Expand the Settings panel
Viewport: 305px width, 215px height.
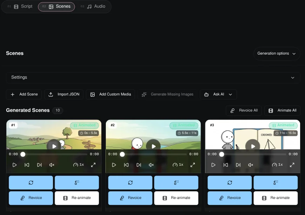coord(153,77)
